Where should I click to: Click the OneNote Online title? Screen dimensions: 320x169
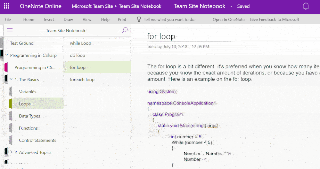[x=40, y=6]
